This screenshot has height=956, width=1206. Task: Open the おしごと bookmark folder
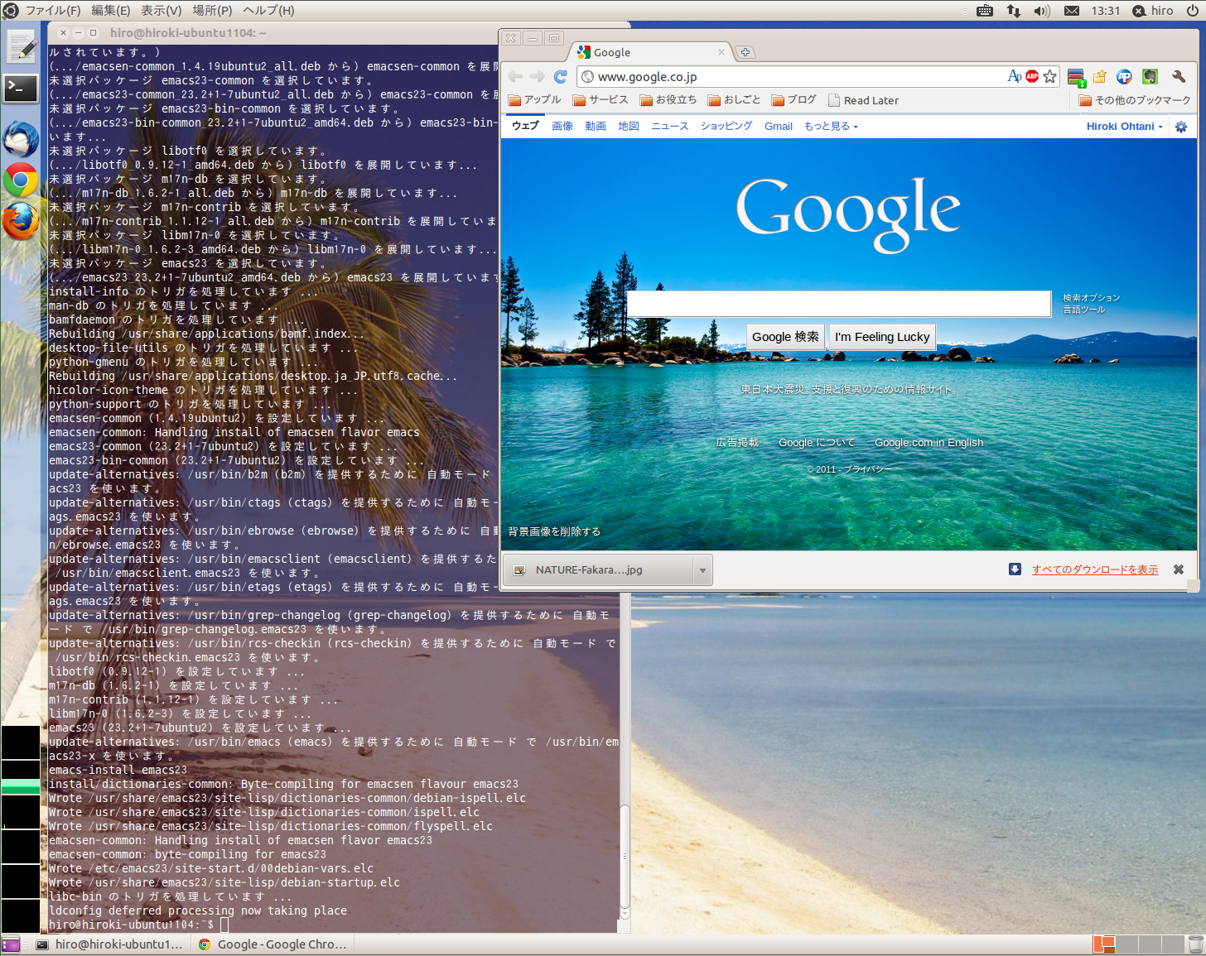[735, 100]
